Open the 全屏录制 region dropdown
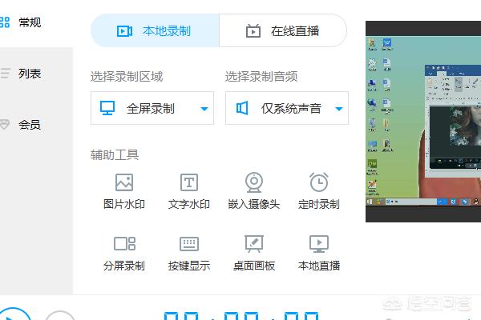This screenshot has height=320, width=481. pyautogui.click(x=152, y=108)
